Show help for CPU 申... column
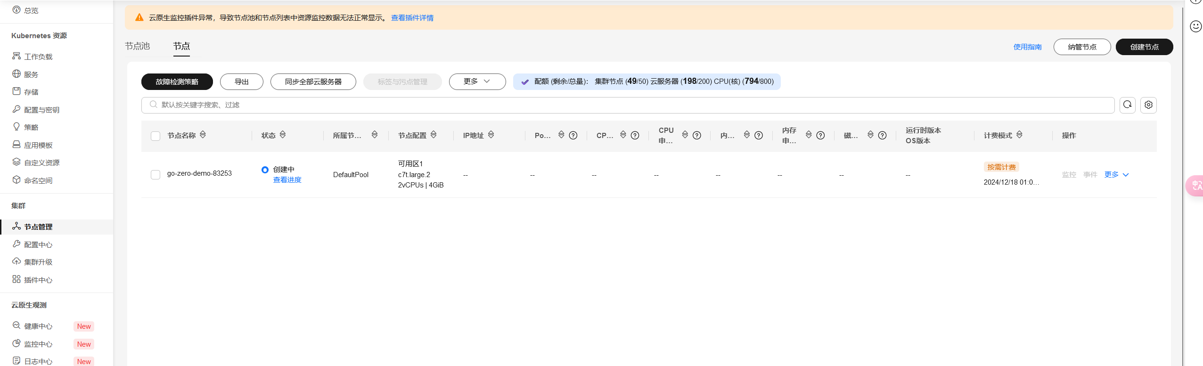1203x366 pixels. (697, 136)
